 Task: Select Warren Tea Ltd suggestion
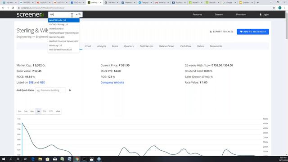[x=64, y=37]
